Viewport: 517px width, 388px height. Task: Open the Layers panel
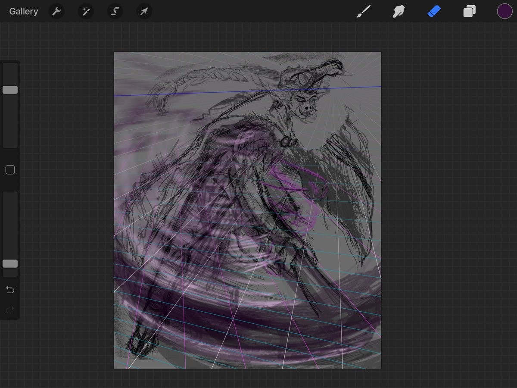tap(469, 11)
